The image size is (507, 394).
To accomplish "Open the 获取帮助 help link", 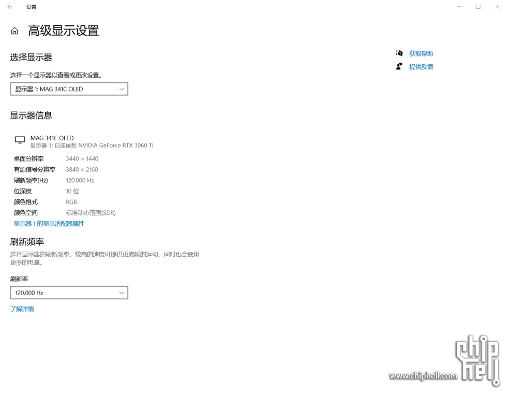I will [421, 53].
